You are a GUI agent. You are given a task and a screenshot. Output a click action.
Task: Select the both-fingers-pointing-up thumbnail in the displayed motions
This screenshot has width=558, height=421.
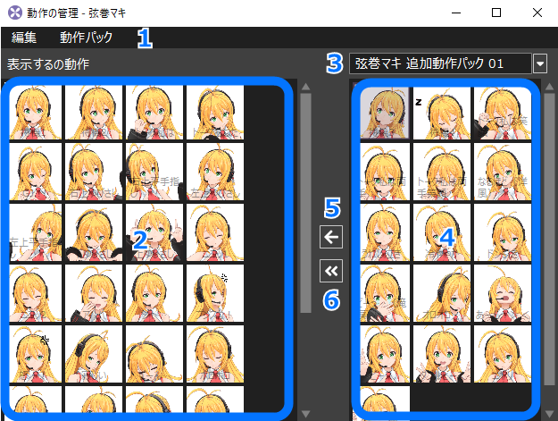click(x=154, y=232)
